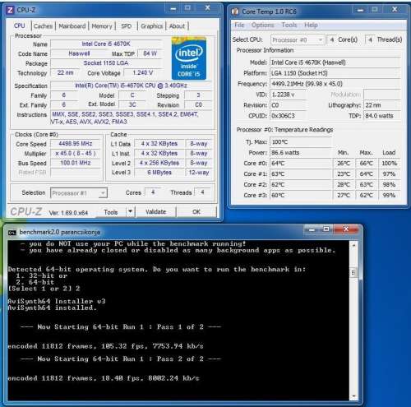This screenshot has width=411, height=407.
Task: Click the Core #1 load value 97%
Action: click(x=389, y=174)
